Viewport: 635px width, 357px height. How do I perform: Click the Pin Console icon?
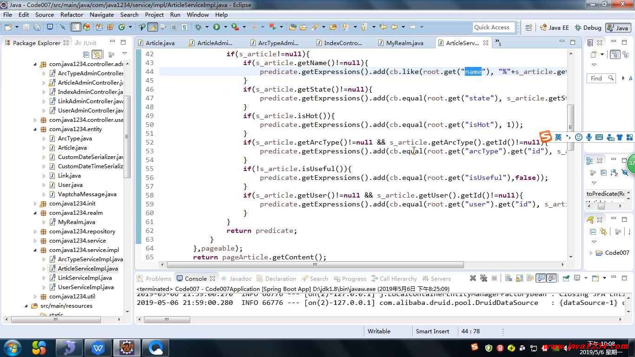(x=566, y=278)
